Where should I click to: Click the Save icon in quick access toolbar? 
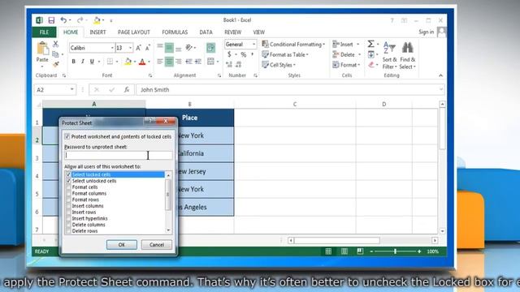pyautogui.click(x=51, y=20)
